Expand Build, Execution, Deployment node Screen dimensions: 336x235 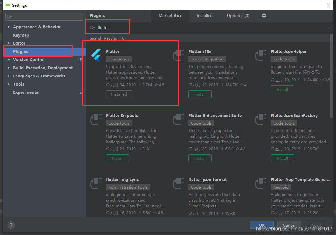(x=9, y=68)
